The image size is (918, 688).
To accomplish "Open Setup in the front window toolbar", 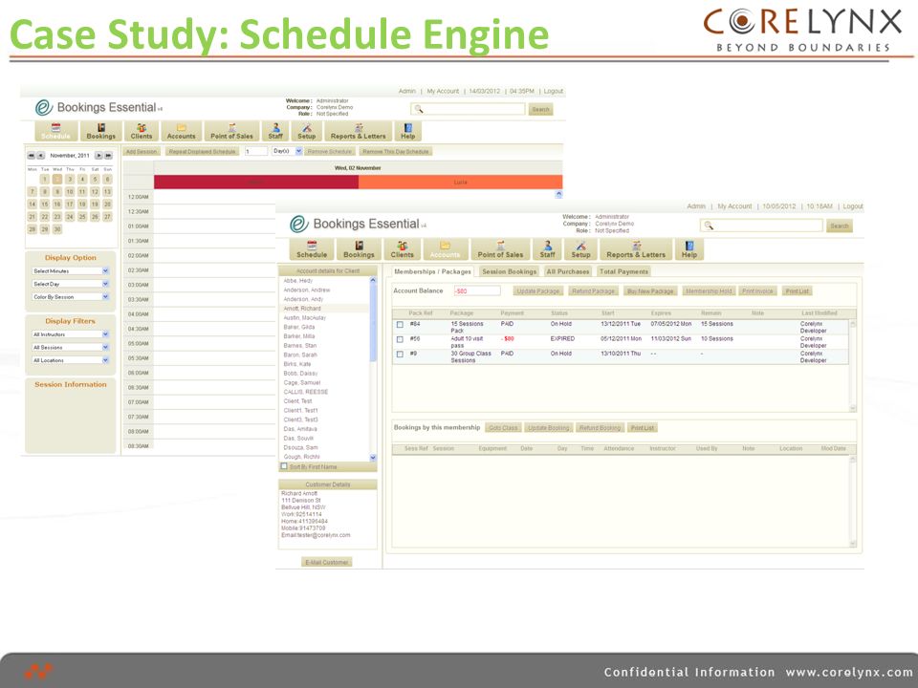I will [x=580, y=249].
